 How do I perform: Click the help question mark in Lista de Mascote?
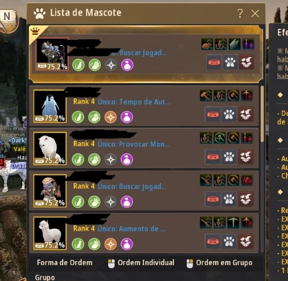240,13
